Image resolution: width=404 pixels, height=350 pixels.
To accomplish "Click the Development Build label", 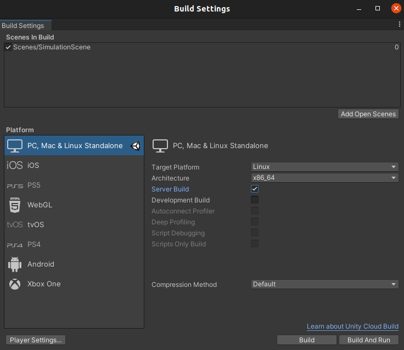I will click(181, 200).
